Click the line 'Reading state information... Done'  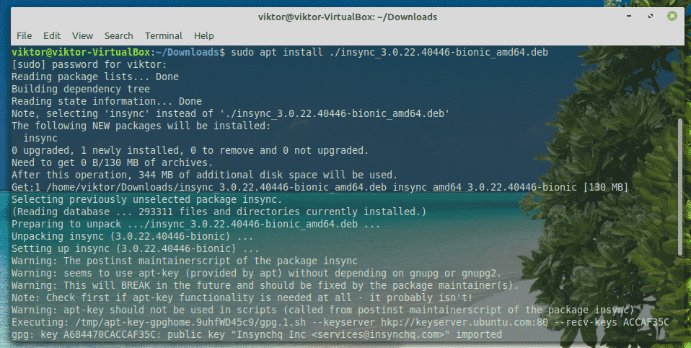tap(107, 102)
